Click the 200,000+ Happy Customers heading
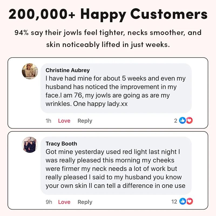The width and height of the screenshot is (216, 216). click(108, 15)
